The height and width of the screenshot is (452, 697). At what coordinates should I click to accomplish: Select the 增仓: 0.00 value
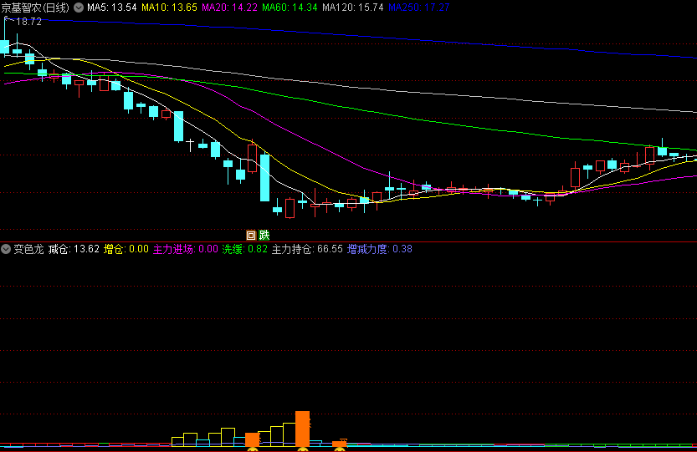126,249
